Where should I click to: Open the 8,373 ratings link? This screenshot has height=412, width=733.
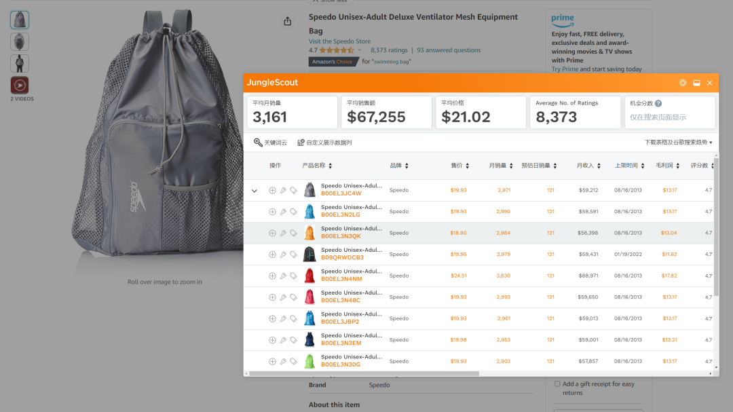389,50
